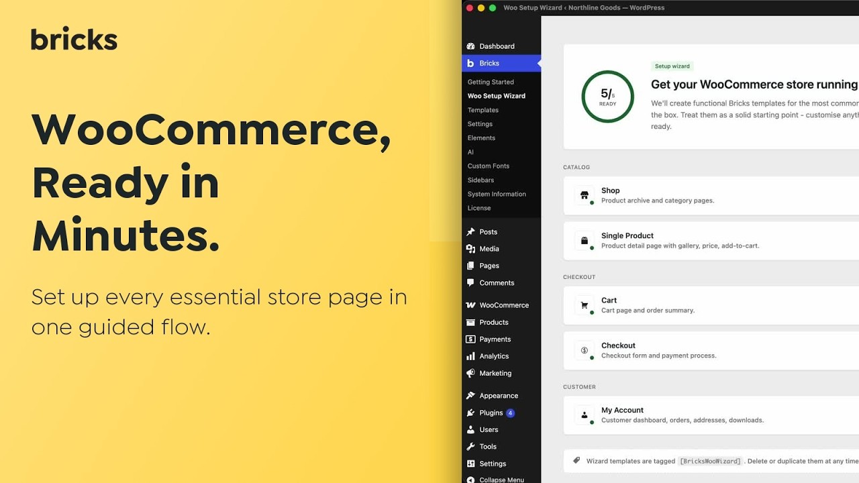The width and height of the screenshot is (859, 483).
Task: Open the Comments speech bubble icon
Action: coord(470,283)
